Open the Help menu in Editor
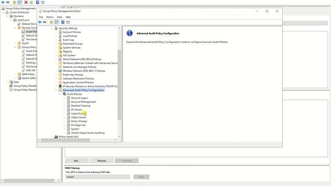331x186 pixels. click(68, 17)
